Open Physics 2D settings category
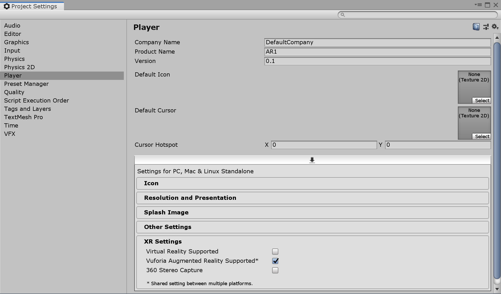The width and height of the screenshot is (501, 294). point(62,67)
